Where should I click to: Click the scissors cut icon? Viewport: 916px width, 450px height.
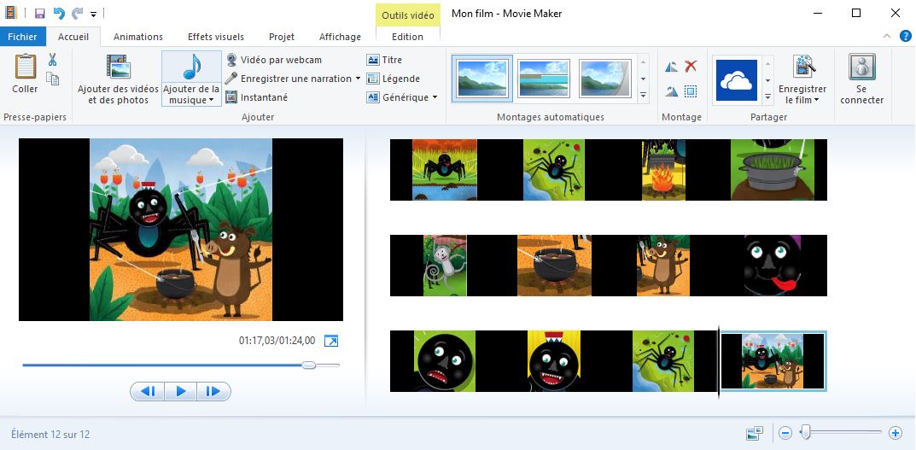point(53,60)
